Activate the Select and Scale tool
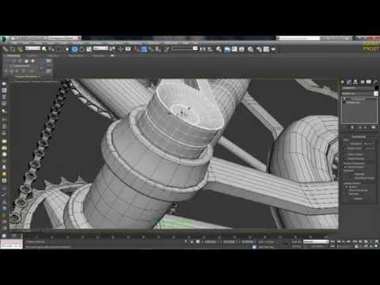Image resolution: width=380 pixels, height=285 pixels. pos(89,49)
